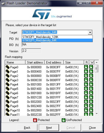Select start address 0x 8000800
The image size is (104, 133).
[34, 76]
